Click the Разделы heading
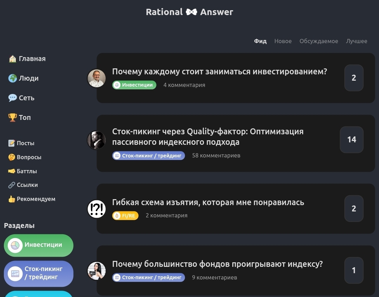 19,225
